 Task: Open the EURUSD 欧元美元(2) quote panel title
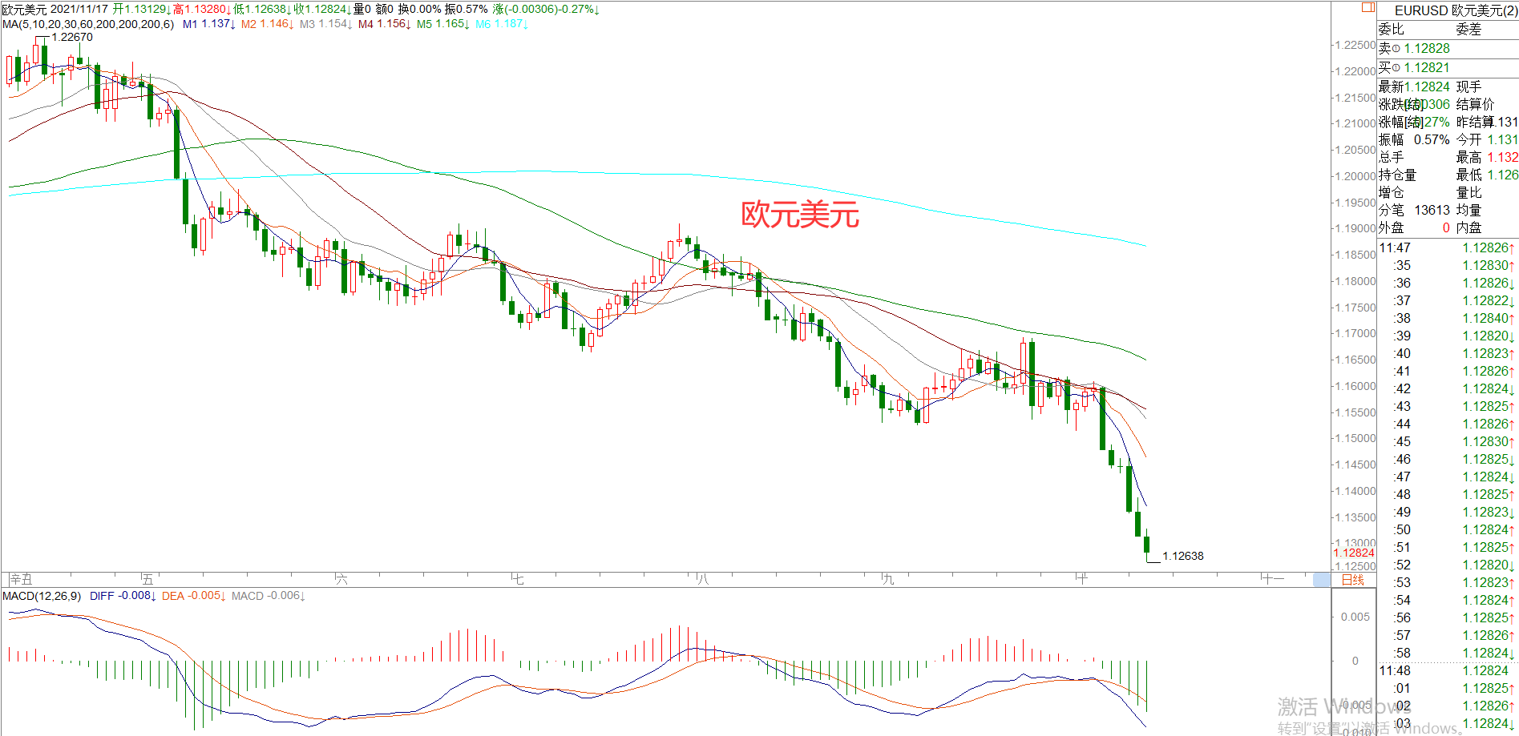click(x=1456, y=10)
